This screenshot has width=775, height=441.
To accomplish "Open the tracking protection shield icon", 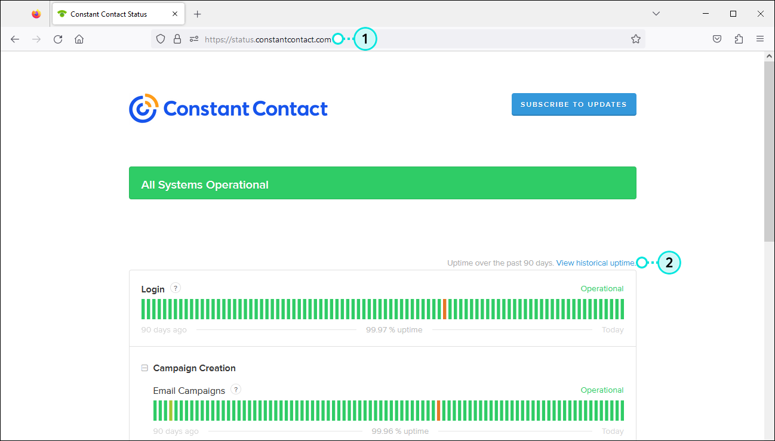I will pos(161,39).
